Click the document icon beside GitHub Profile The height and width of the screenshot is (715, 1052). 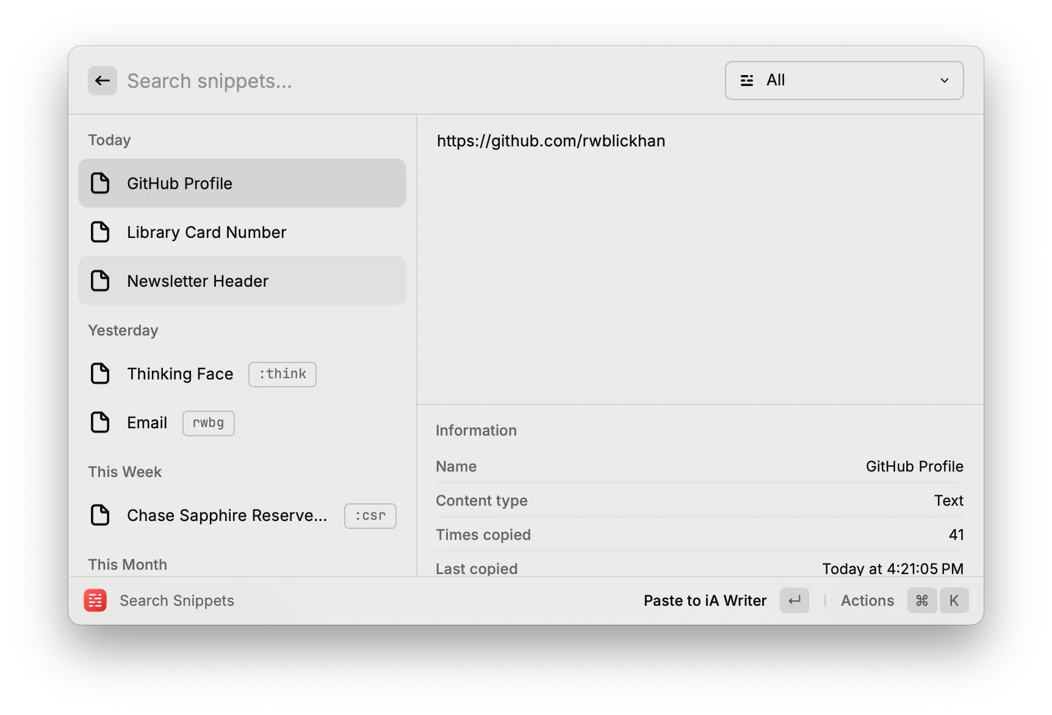(101, 183)
